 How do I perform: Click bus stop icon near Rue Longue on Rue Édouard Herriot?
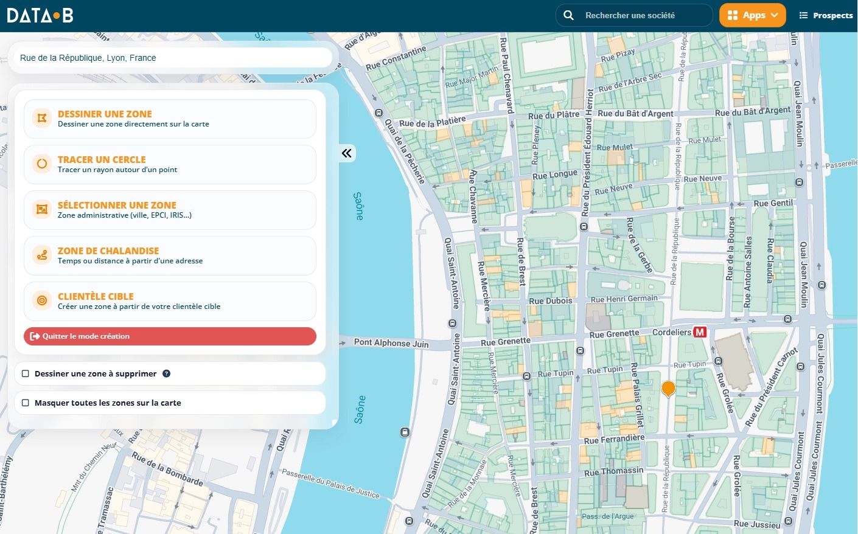584,227
